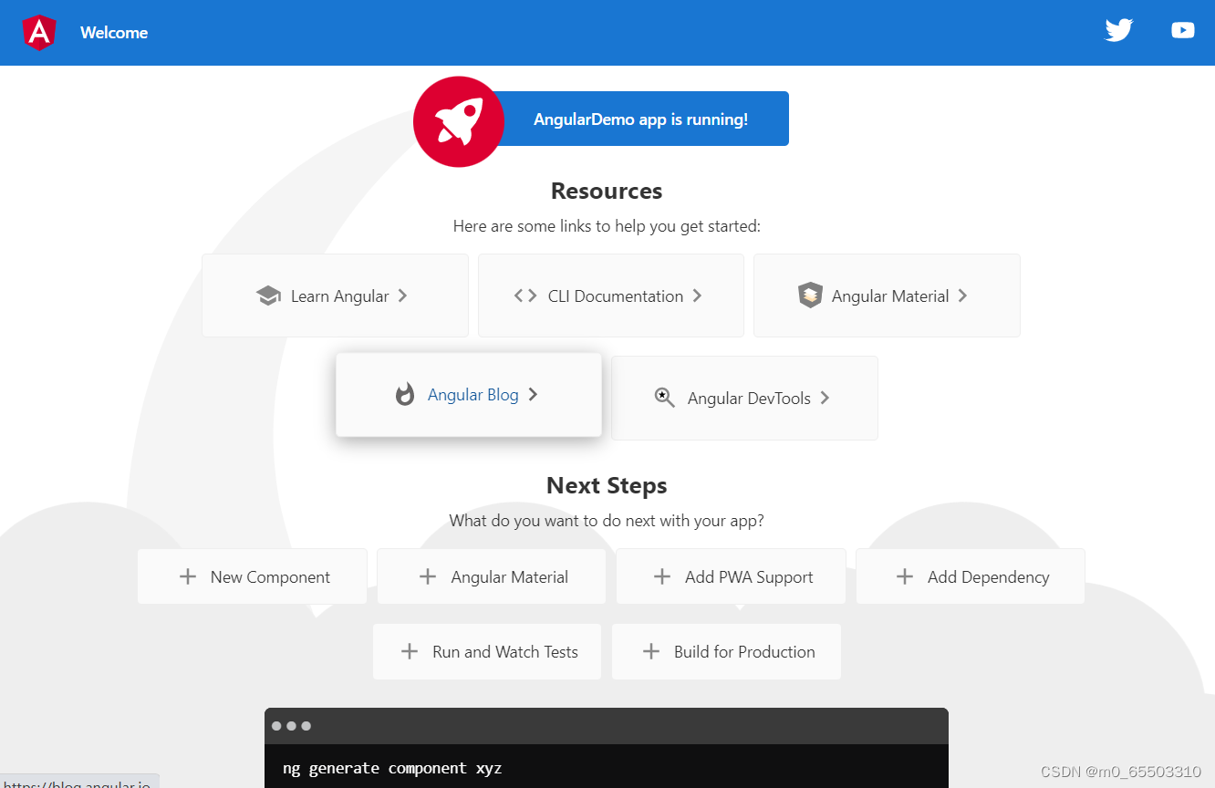Click the graduation cap icon on Learn Angular

coord(268,295)
